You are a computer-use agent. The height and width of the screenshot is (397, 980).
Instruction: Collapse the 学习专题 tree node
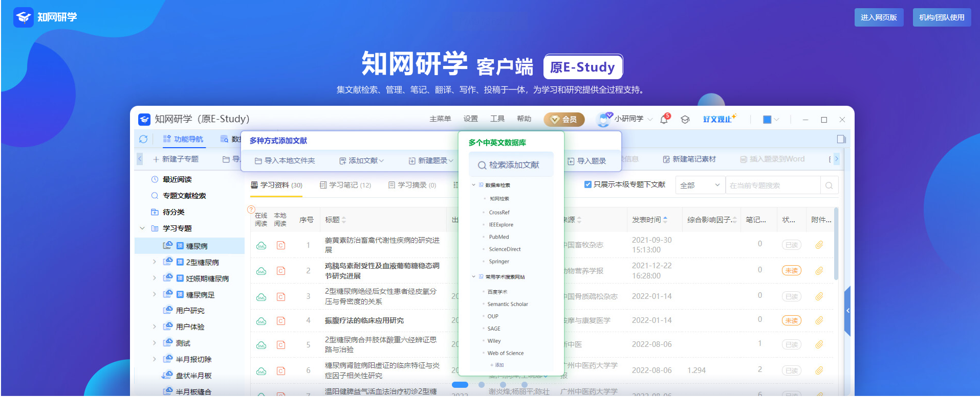point(142,228)
